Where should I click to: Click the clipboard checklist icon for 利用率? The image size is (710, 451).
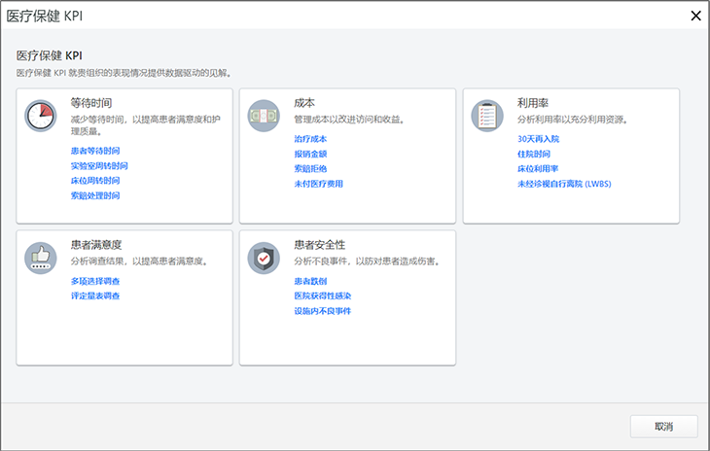487,116
